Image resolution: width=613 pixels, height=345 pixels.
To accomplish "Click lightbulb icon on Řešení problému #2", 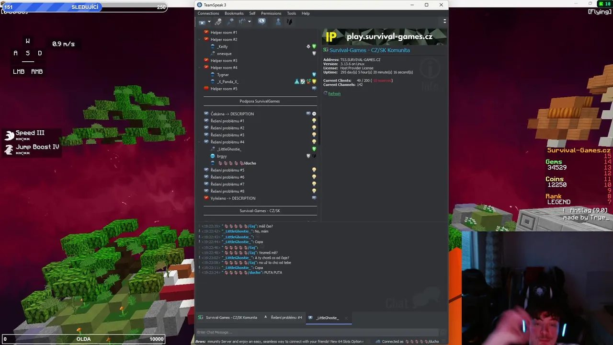I will (314, 128).
